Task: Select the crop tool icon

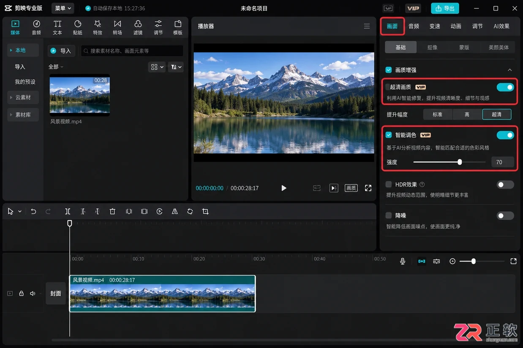Action: coord(205,211)
